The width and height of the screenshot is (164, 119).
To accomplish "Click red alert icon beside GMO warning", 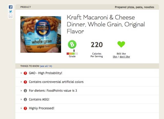I will [x=25, y=73].
